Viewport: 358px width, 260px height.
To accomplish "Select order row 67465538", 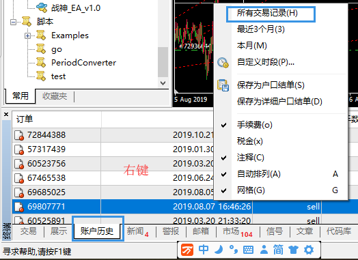I will click(x=46, y=178).
